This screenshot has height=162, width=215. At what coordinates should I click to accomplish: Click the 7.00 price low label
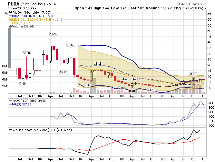(x=23, y=83)
